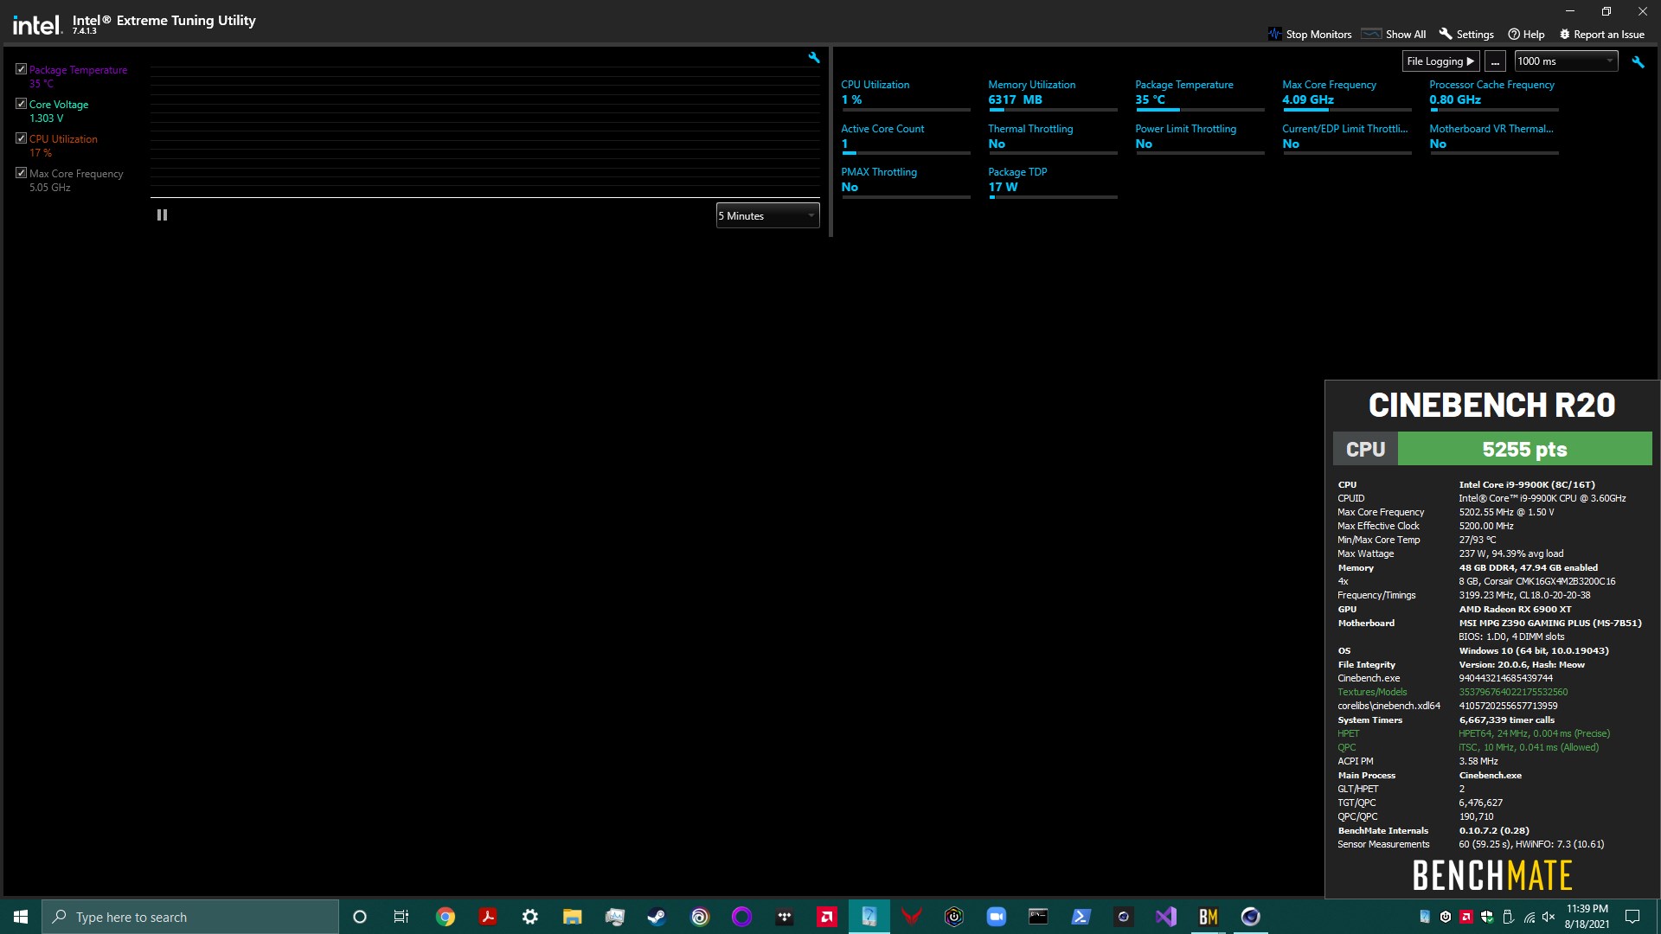Open graph settings wrench in monitor chart panel

click(814, 58)
